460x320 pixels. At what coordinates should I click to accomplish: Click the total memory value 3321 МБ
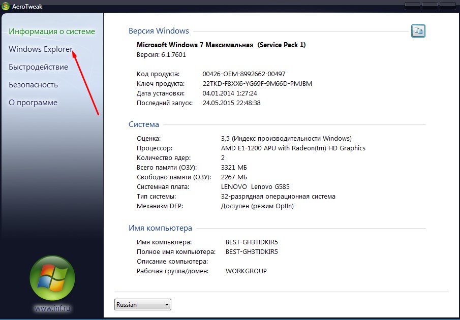coord(234,167)
